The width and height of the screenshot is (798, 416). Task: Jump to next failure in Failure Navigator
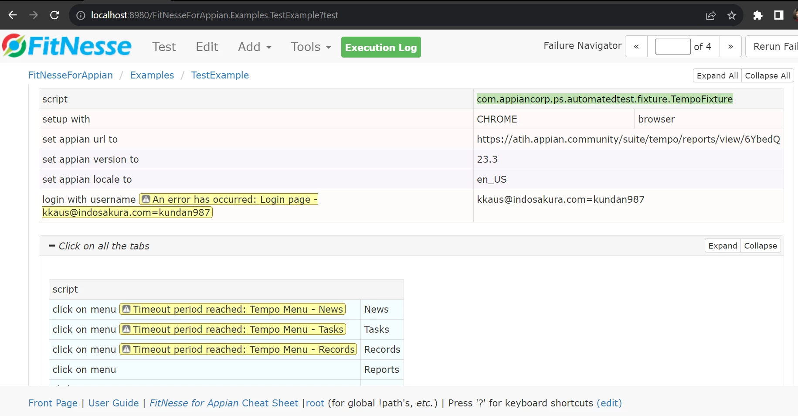(730, 46)
